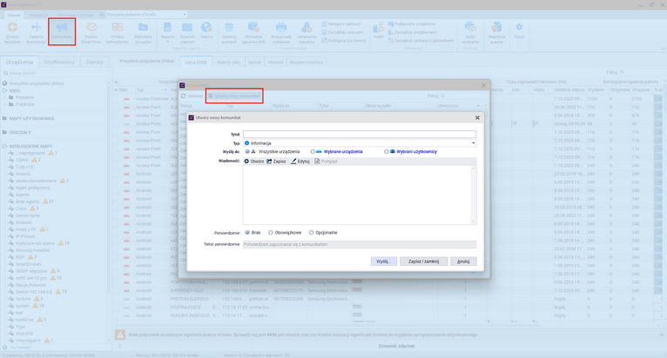Click Podgląd in message toolbar
Screen dimensions: 667x358
click(326, 162)
